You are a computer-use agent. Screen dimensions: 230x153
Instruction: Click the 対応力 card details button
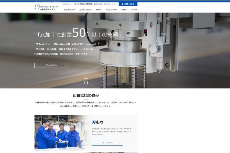point(108,143)
